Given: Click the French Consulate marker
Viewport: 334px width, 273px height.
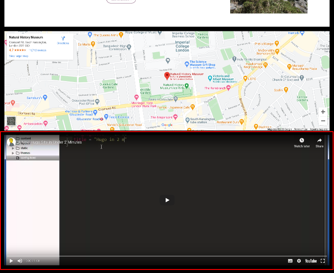Looking at the screenshot, I should pos(175,99).
